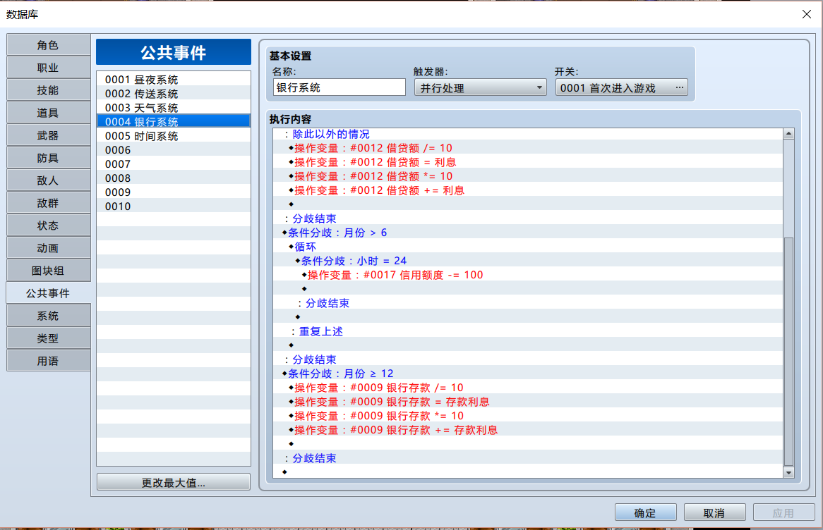Switch to the 道具 tab
Screen dimensions: 823x530
tap(48, 113)
